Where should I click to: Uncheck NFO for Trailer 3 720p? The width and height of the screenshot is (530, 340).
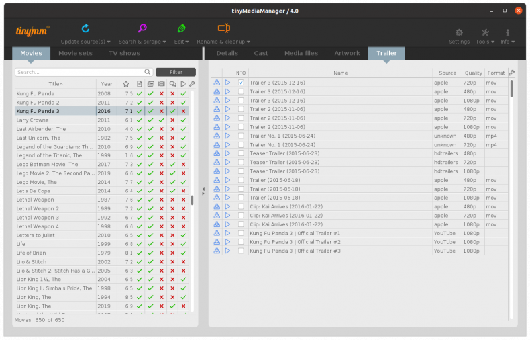pos(241,83)
